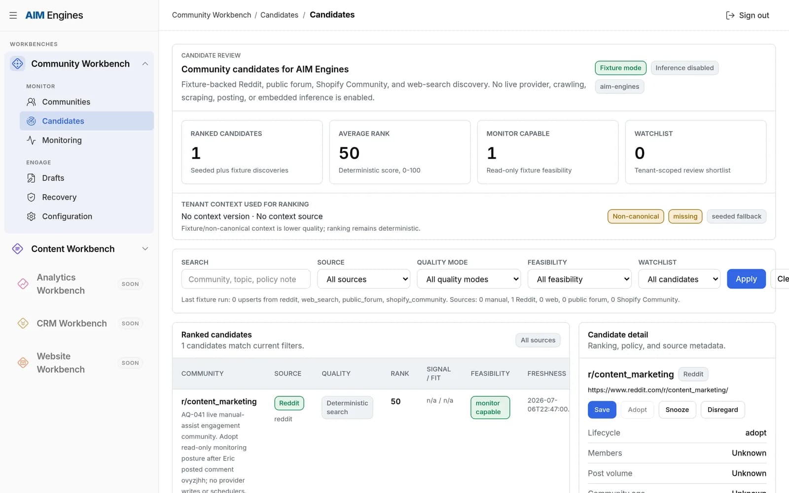Click the Deterministic search quality badge
Image resolution: width=789 pixels, height=493 pixels.
(347, 408)
